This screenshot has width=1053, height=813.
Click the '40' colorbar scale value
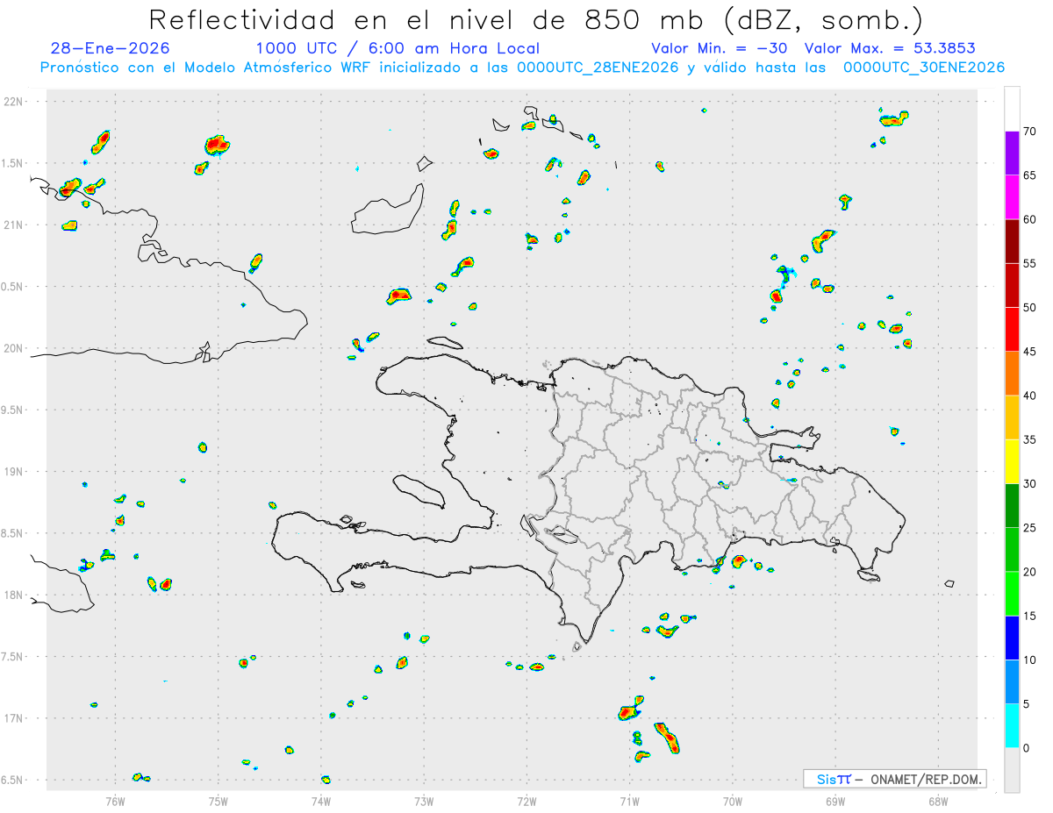tap(1029, 396)
